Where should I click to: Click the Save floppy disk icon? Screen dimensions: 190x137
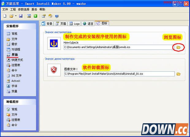21,16
